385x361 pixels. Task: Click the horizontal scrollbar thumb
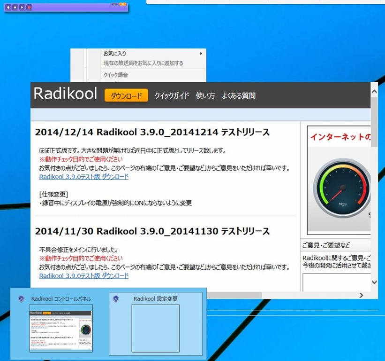(x=234, y=295)
